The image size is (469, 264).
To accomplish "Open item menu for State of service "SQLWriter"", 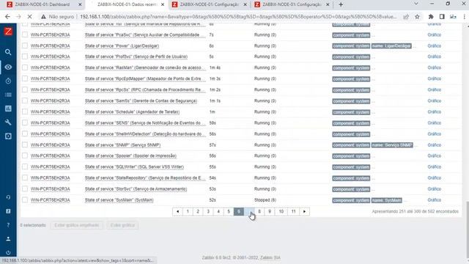I will (x=134, y=167).
